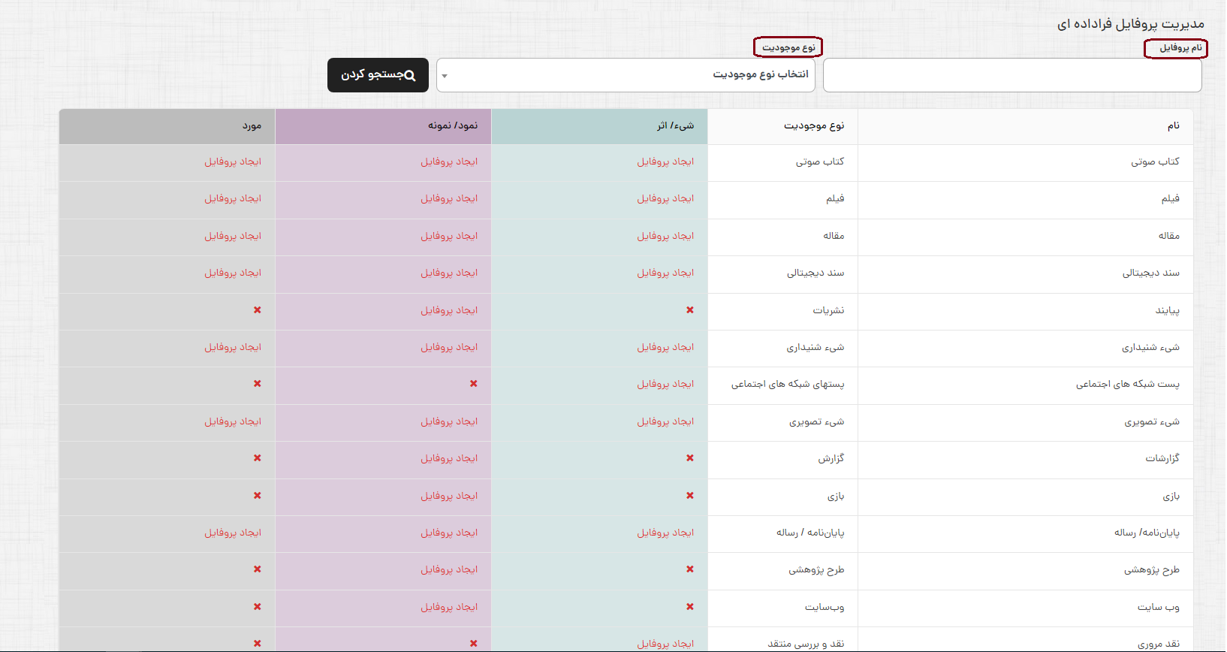Focus the نام پروفایل text input field
Viewport: 1227px width, 652px height.
[x=1011, y=76]
